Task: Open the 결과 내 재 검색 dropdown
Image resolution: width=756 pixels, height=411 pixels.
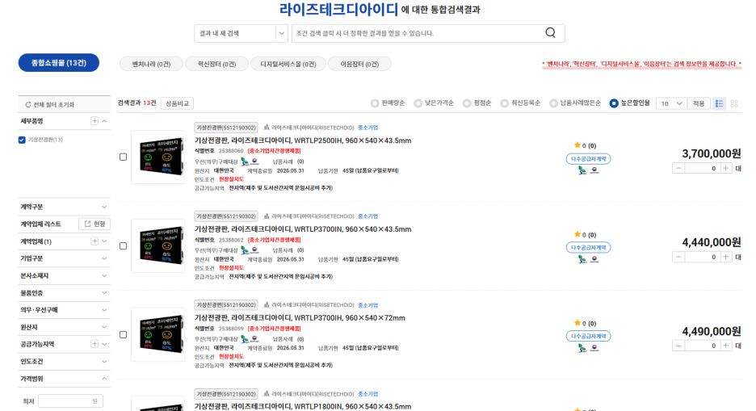Action: coord(241,33)
